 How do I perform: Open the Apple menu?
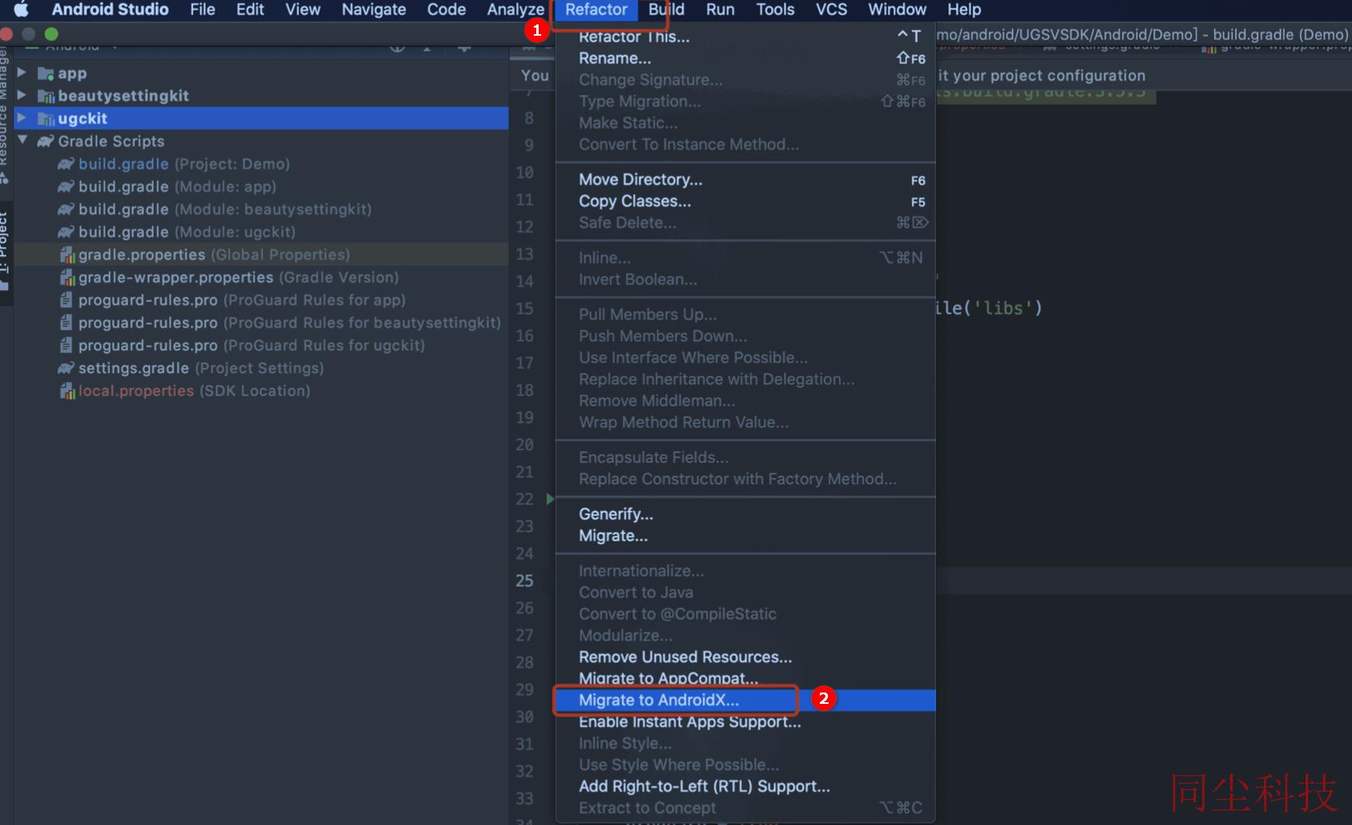tap(21, 10)
